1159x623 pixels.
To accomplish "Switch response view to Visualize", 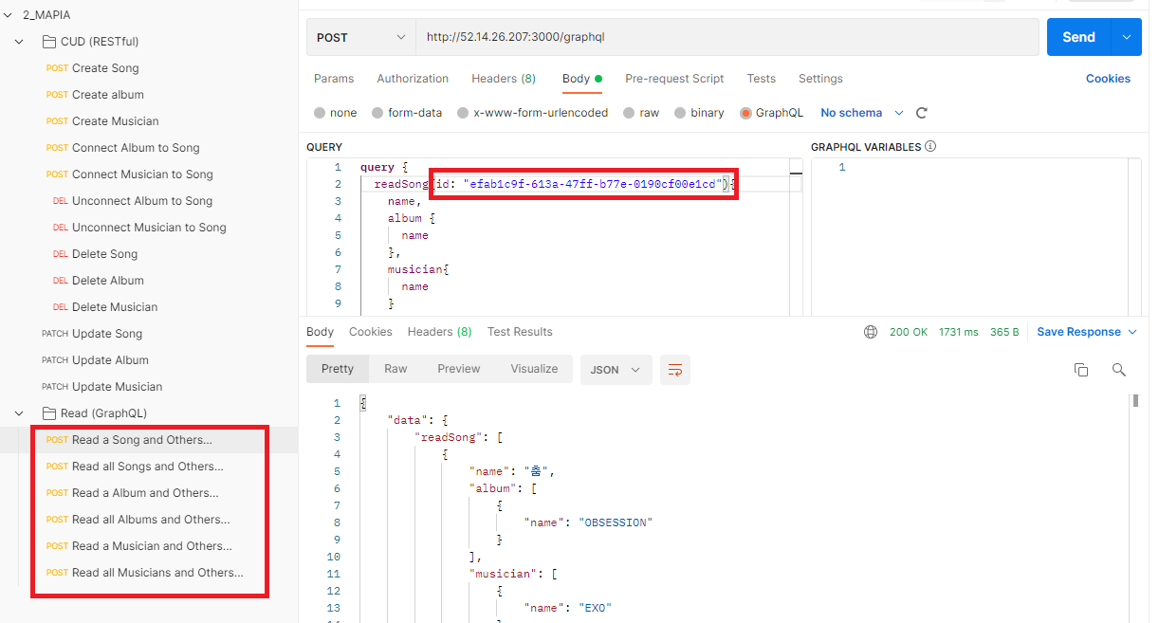I will click(534, 369).
